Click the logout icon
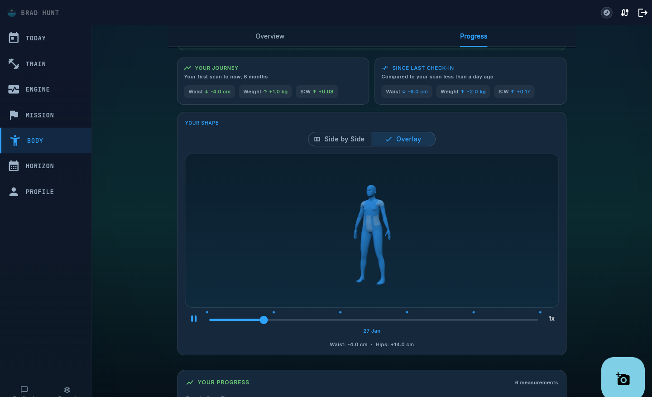652x397 pixels. point(643,13)
